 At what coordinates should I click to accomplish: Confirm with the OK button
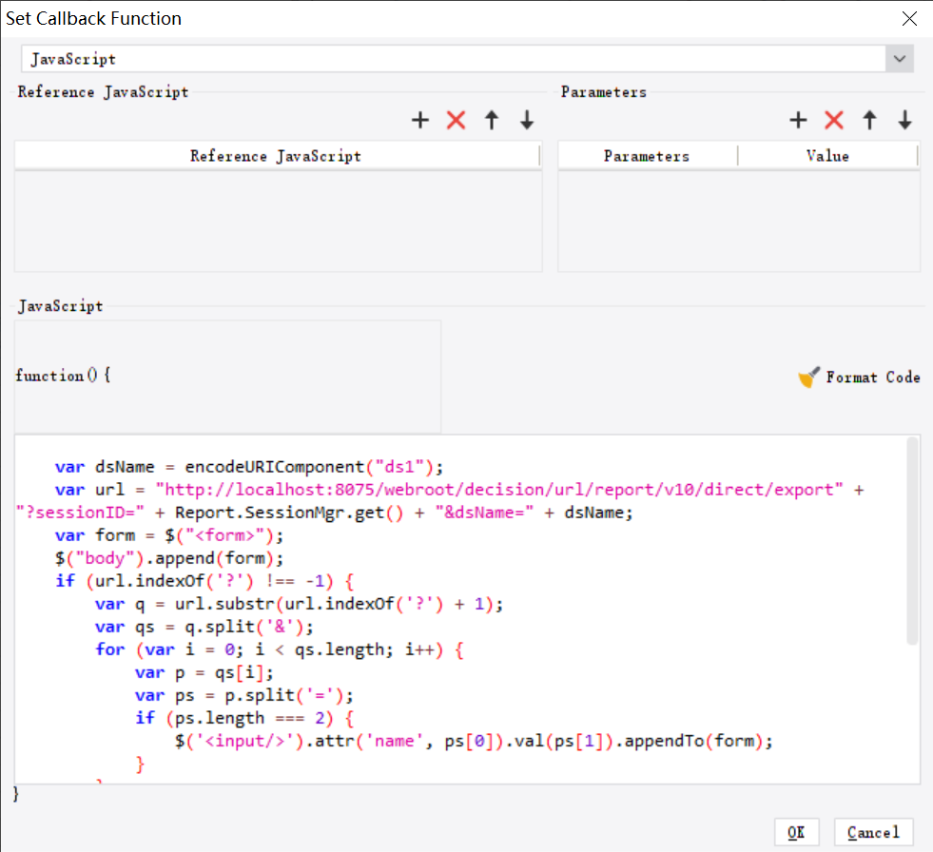[x=796, y=831]
